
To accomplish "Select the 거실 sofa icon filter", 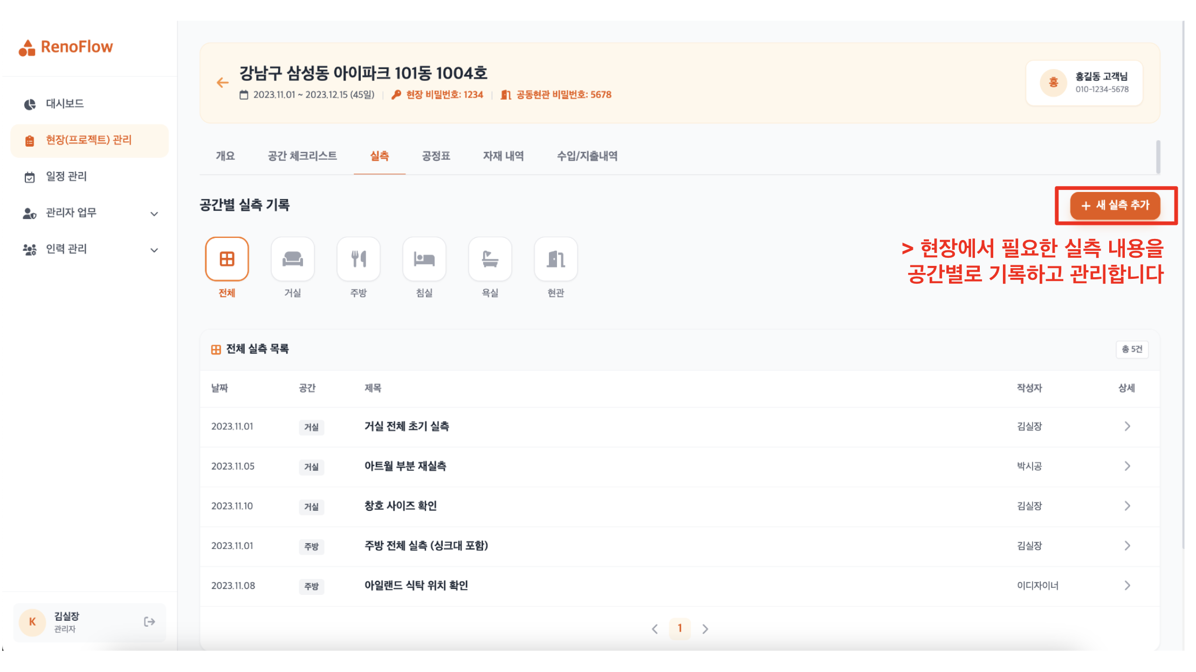I will tap(292, 259).
